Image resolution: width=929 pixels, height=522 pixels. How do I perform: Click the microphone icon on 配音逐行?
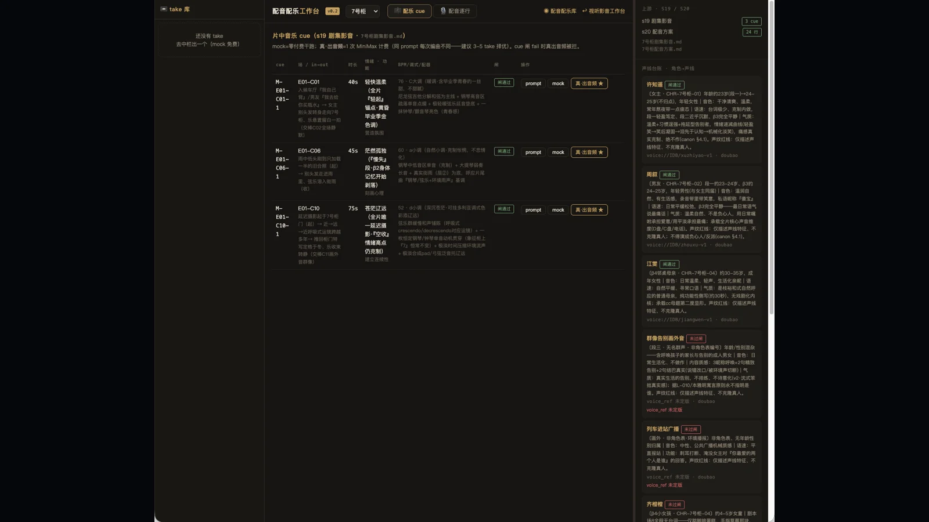point(443,11)
